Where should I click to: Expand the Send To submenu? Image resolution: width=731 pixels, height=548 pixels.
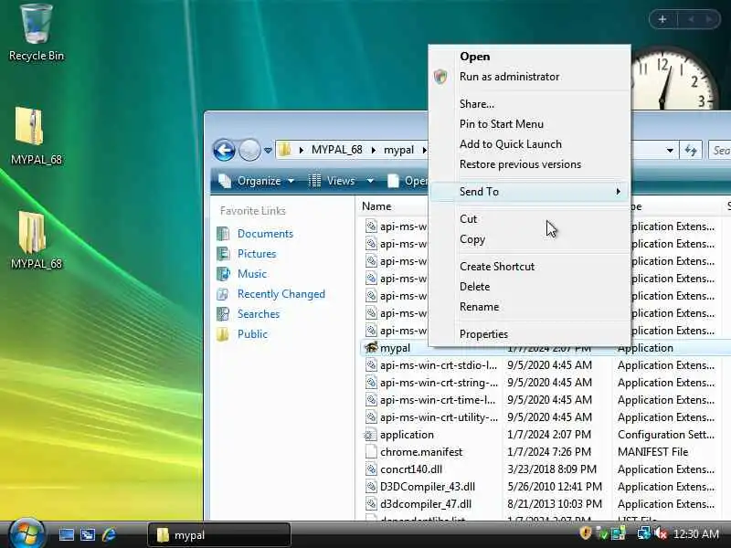point(530,192)
